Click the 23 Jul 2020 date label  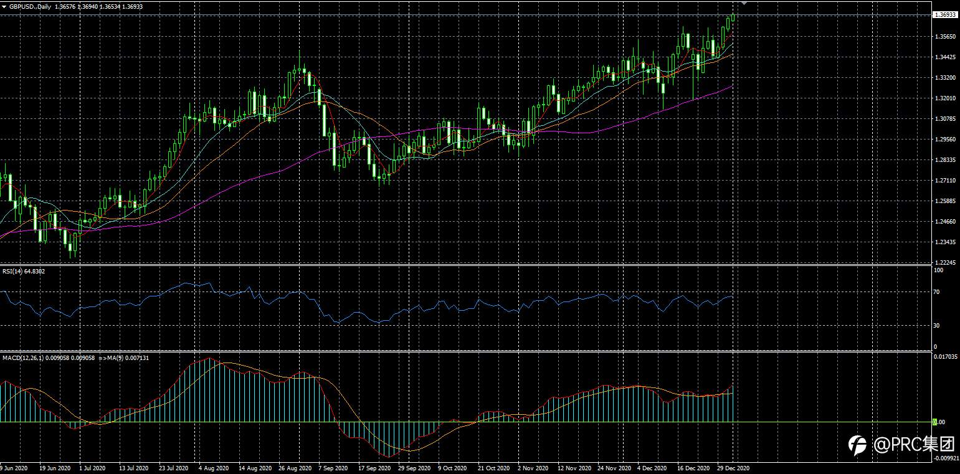point(174,468)
